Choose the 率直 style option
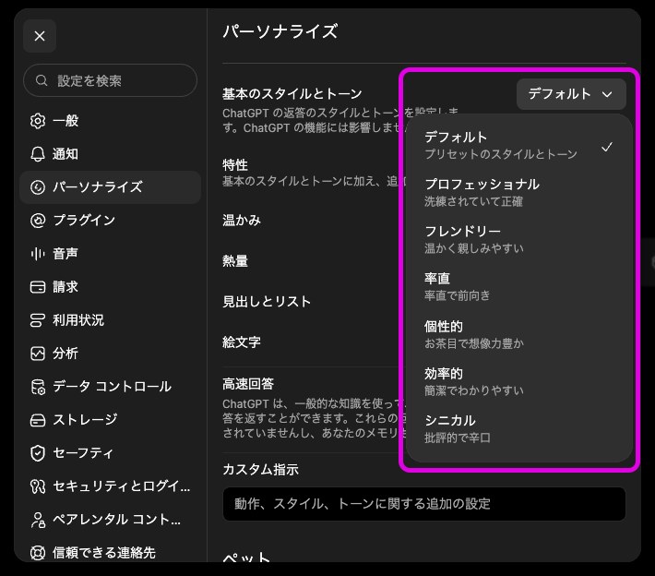 tap(518, 286)
